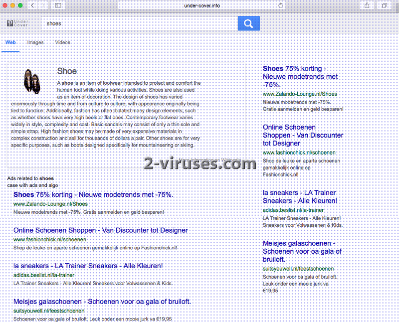This screenshot has height=323, width=399.
Task: Switch to the Images tab
Action: [35, 42]
